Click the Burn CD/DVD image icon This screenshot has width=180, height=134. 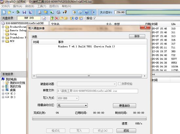pyautogui.click(x=65, y=12)
